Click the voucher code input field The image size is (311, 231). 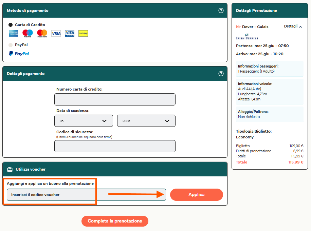point(86,195)
